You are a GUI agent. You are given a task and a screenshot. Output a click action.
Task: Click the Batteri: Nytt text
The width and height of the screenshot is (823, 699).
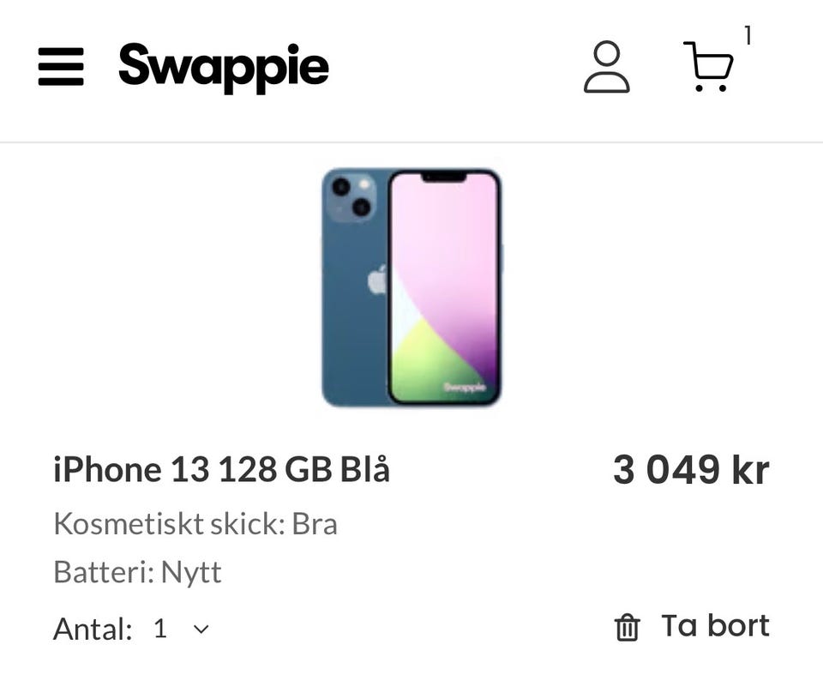[x=137, y=572]
